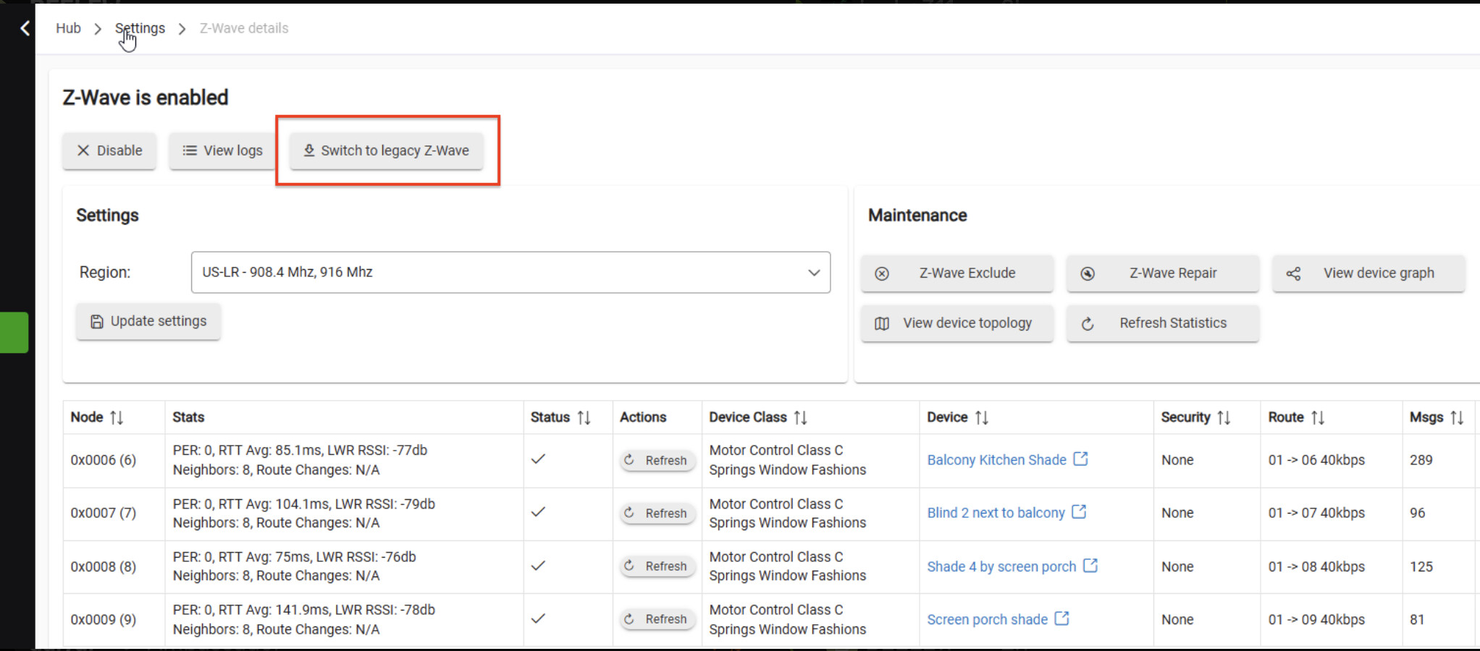Open external link icon for Screen porch shade
1480x651 pixels.
(x=1061, y=619)
